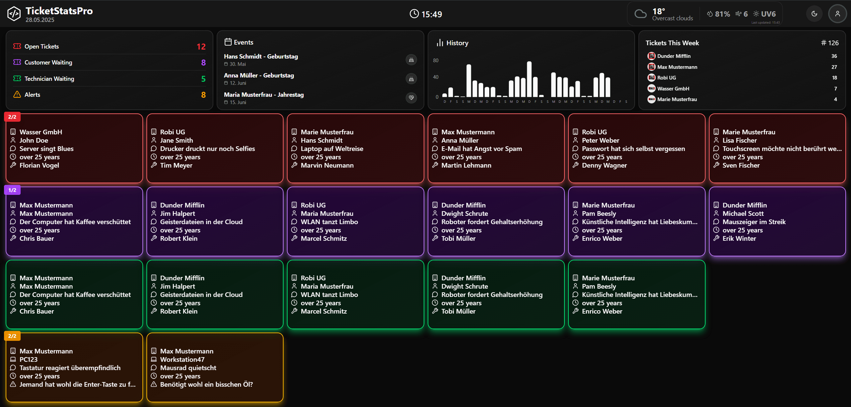Image resolution: width=851 pixels, height=407 pixels.
Task: Click the clock icon beside 15:49
Action: (414, 14)
